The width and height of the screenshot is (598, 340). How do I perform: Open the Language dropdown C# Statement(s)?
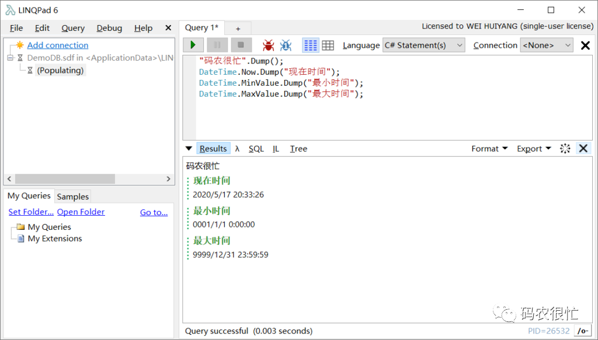click(423, 45)
